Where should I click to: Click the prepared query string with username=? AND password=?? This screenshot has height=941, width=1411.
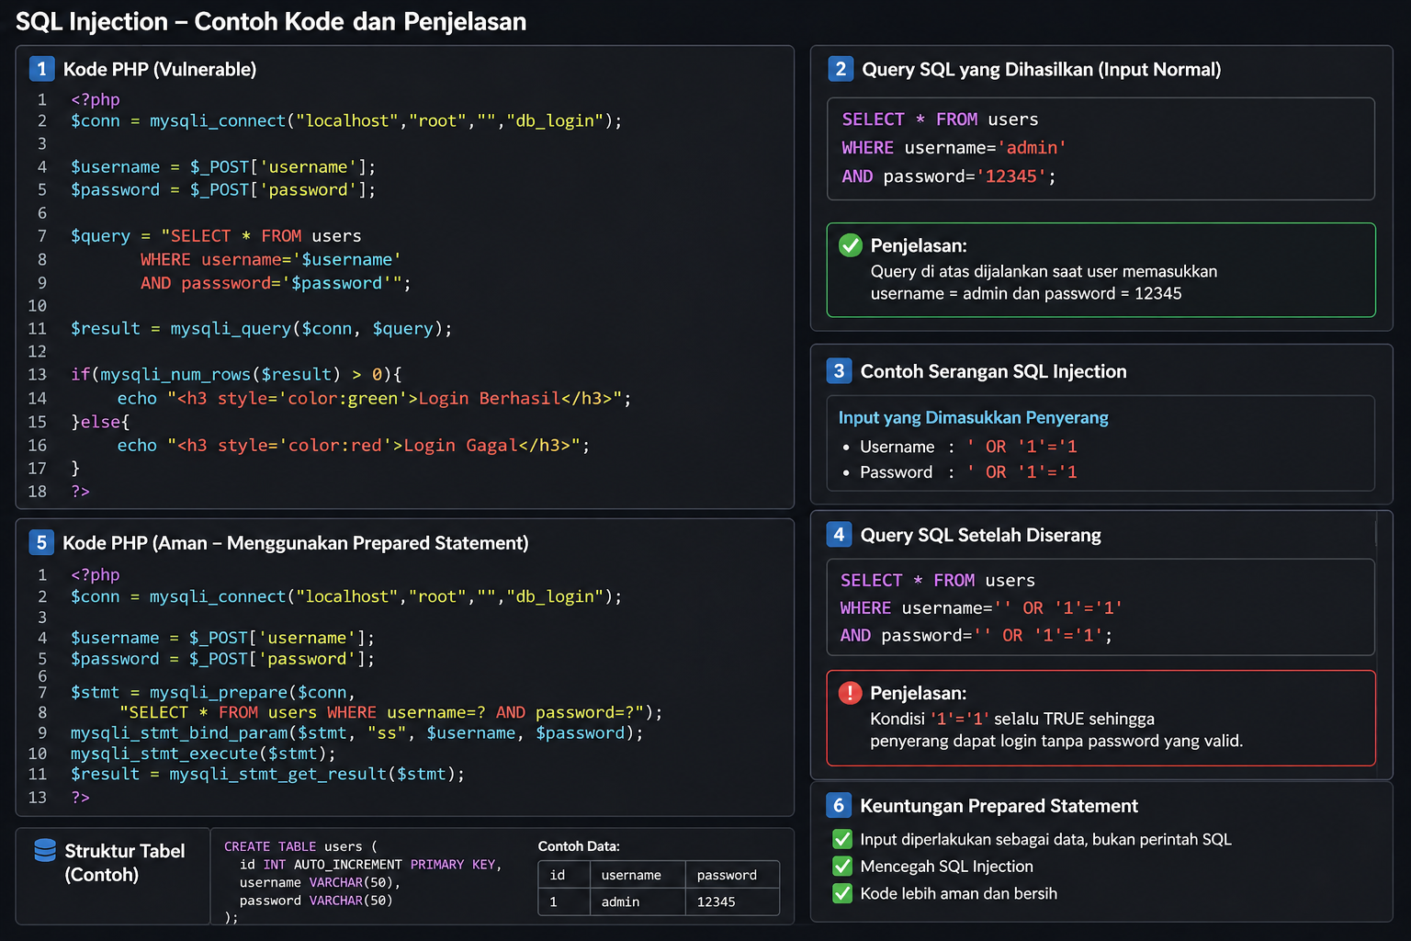pos(390,712)
